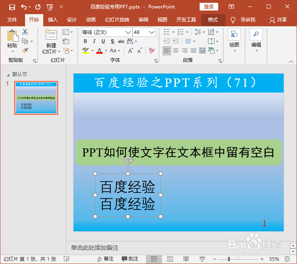
Task: Increase the font size
Action: point(130,51)
